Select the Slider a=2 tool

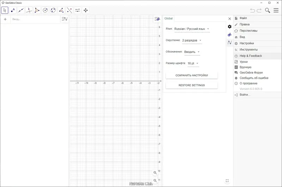[x=78, y=10]
